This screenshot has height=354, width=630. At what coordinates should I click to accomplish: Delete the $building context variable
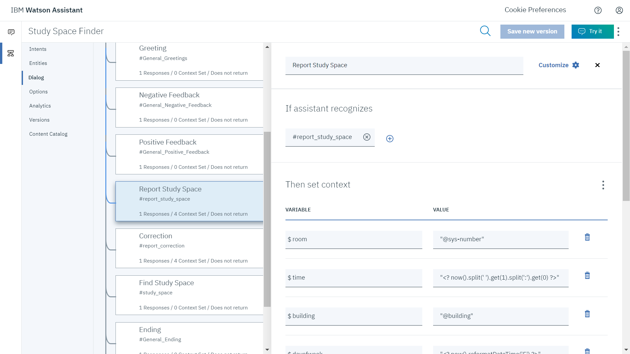pyautogui.click(x=587, y=314)
